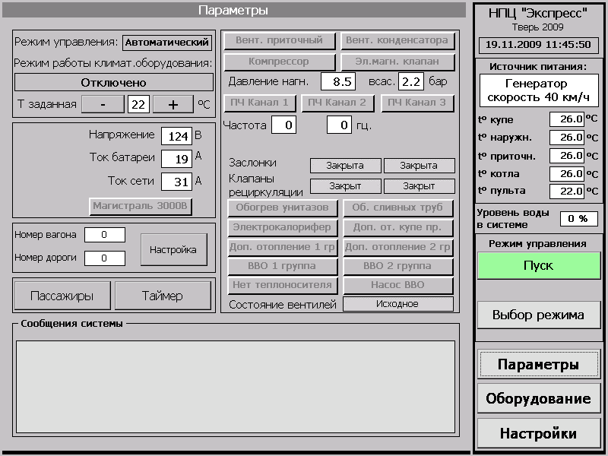Open the Таймер panel
The image size is (608, 456).
pos(163,296)
